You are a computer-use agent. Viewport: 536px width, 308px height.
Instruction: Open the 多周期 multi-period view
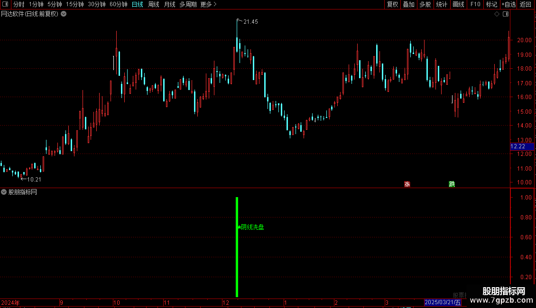pyautogui.click(x=188, y=4)
